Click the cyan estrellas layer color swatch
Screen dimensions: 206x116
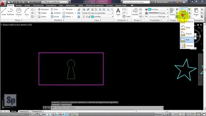[93, 17]
